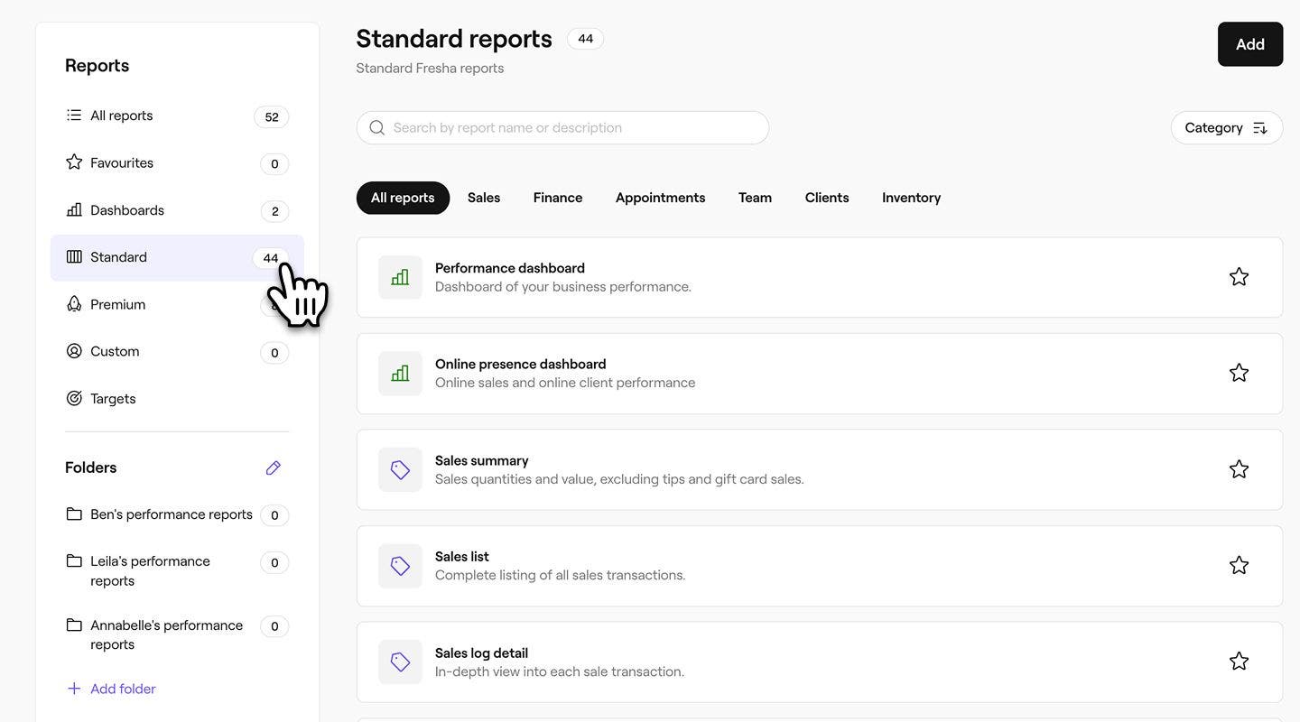Switch to the Sales tab

[x=484, y=198]
